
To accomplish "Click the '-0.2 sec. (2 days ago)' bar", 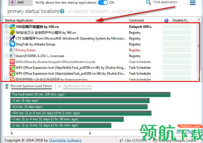I will pos(79,107).
